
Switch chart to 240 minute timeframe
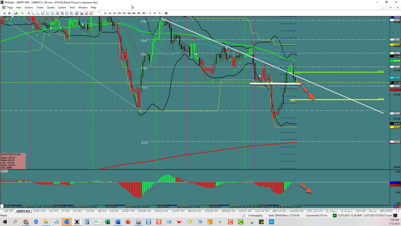(x=138, y=13)
